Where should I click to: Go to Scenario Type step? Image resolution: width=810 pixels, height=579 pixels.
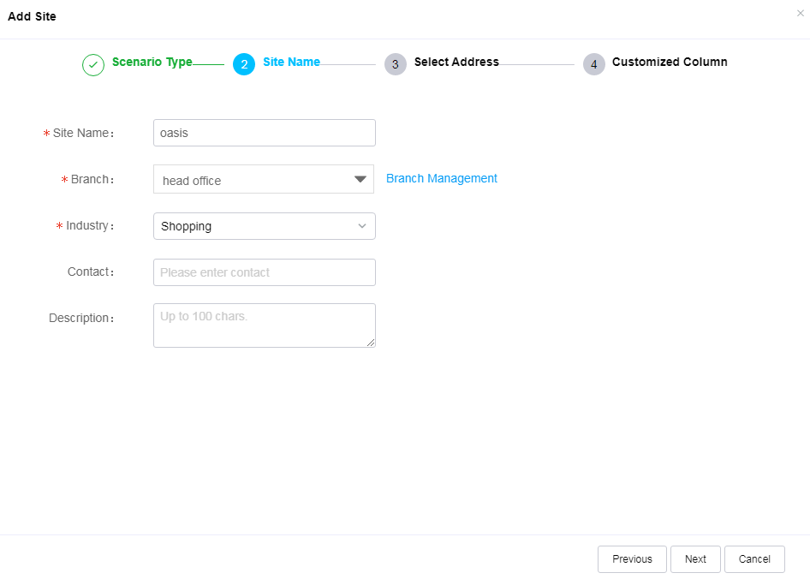[152, 62]
